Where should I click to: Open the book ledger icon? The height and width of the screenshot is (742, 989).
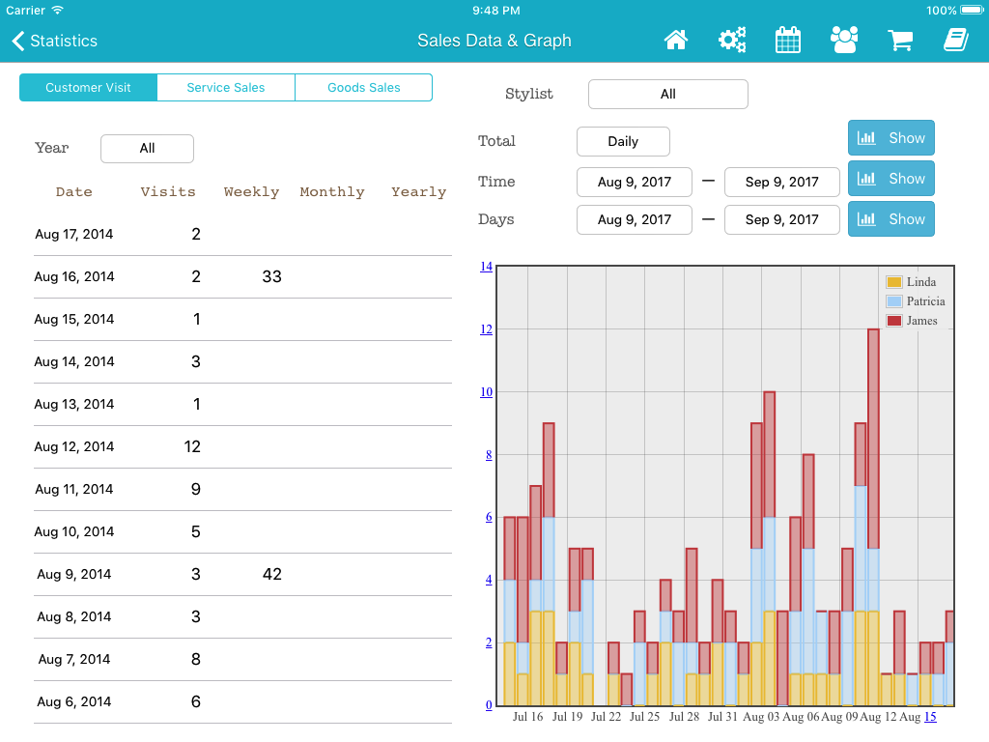coord(955,41)
